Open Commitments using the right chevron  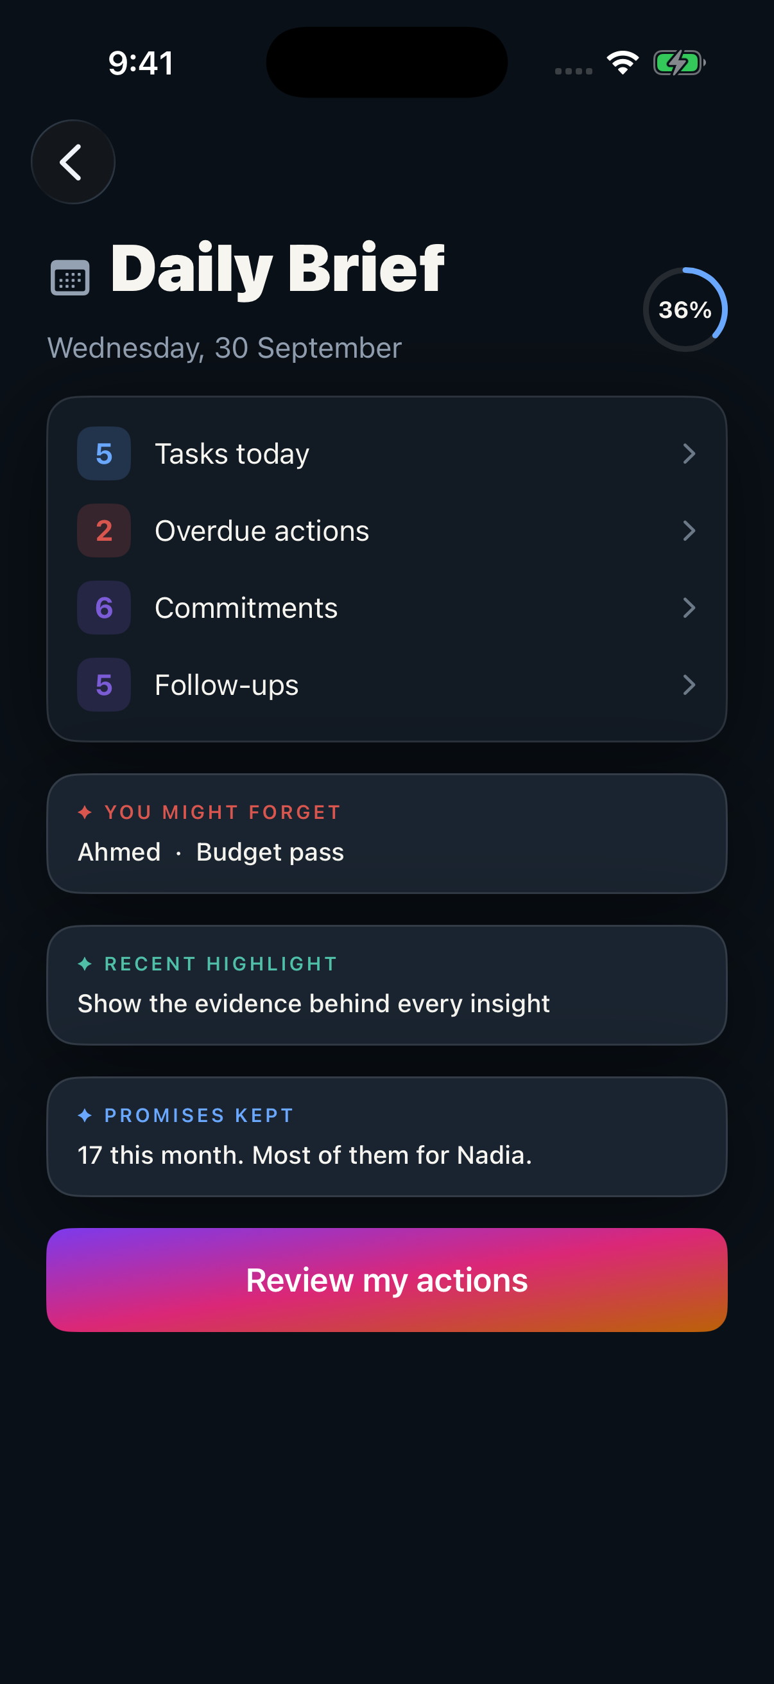(x=689, y=608)
